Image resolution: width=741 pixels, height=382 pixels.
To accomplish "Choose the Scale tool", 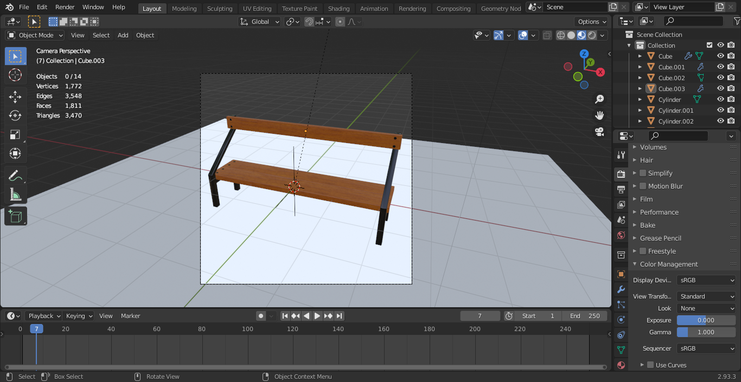I will coord(15,135).
